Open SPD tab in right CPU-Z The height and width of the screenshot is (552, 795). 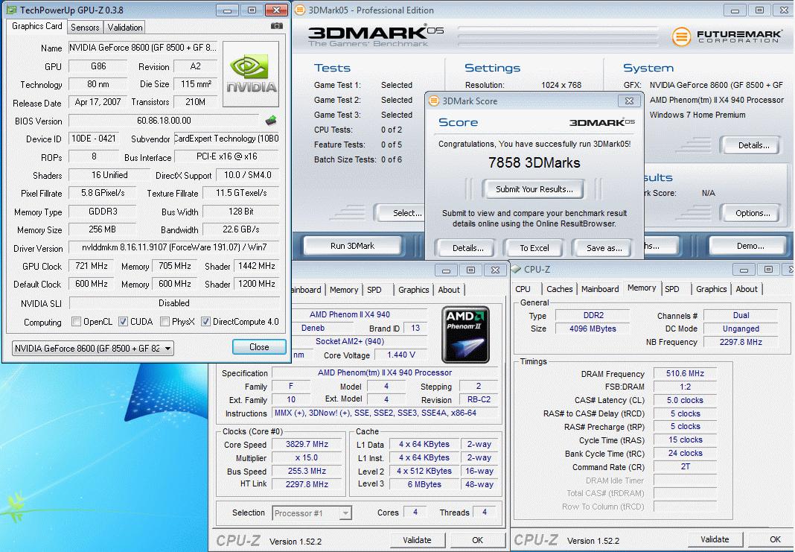671,289
